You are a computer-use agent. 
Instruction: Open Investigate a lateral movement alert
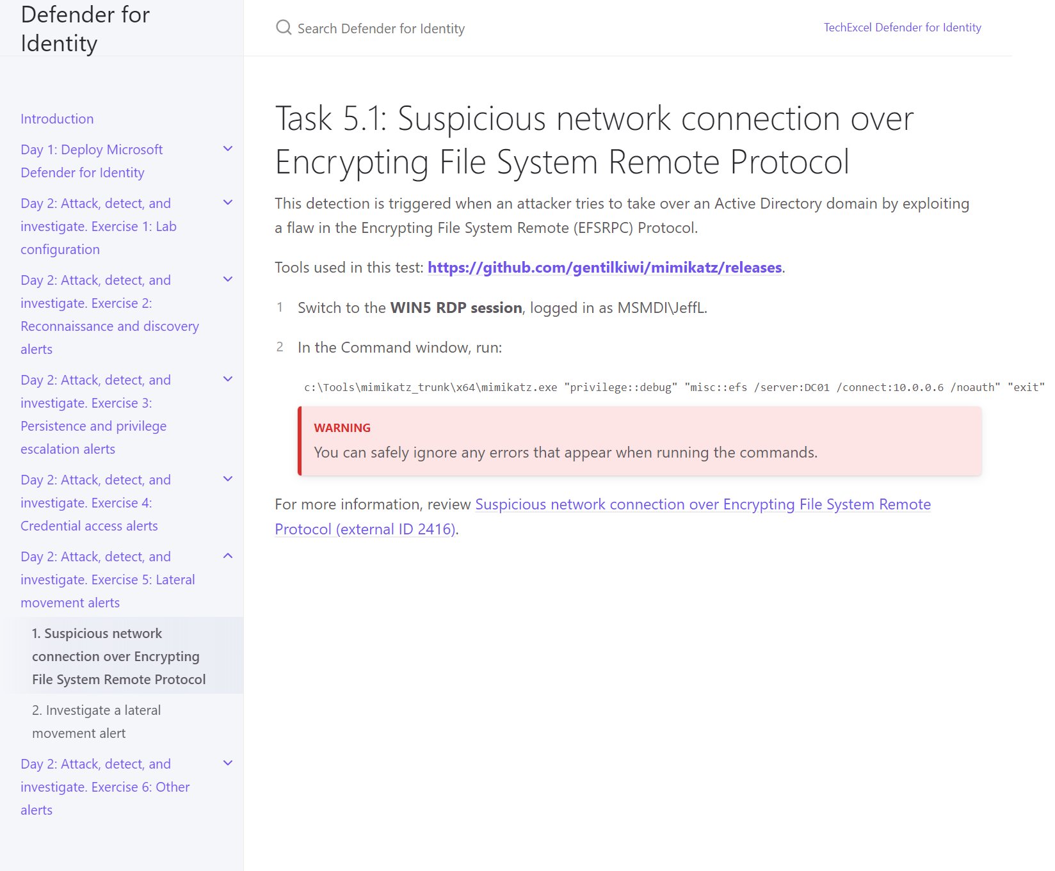point(96,722)
